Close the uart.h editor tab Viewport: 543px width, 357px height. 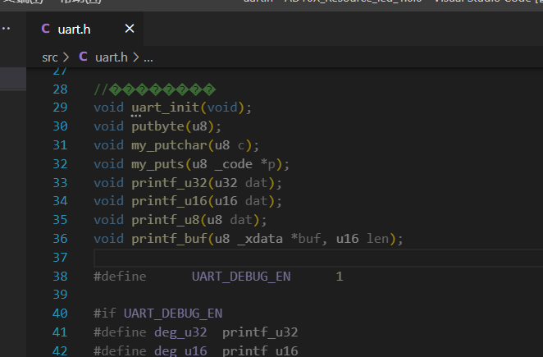click(130, 29)
